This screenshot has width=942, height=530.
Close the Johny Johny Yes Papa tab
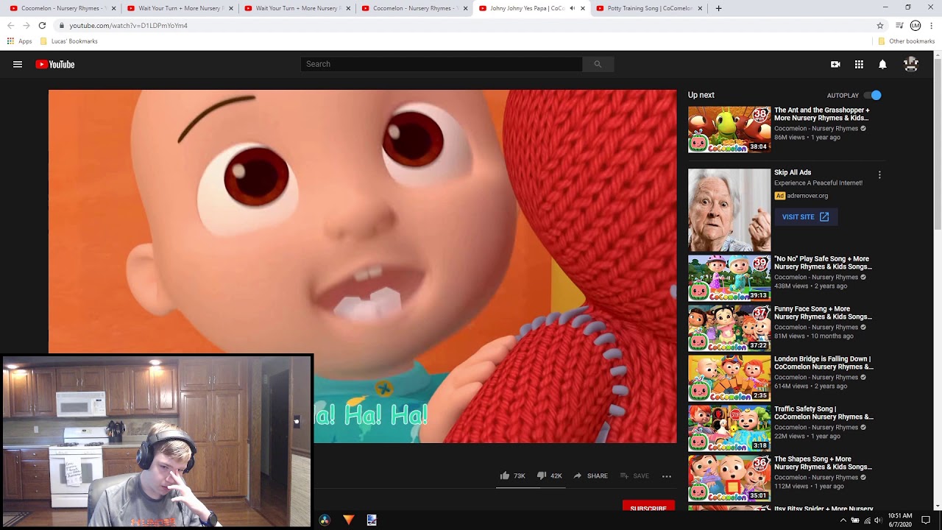click(583, 8)
